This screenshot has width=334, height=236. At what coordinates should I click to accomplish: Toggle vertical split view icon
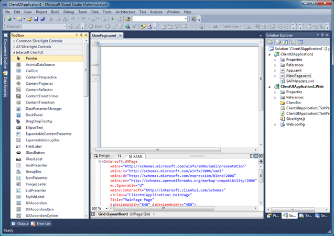252,156
